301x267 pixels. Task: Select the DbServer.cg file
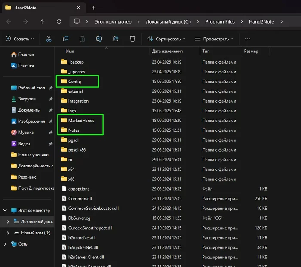point(79,218)
